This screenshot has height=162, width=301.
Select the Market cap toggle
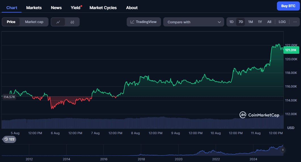coord(34,22)
